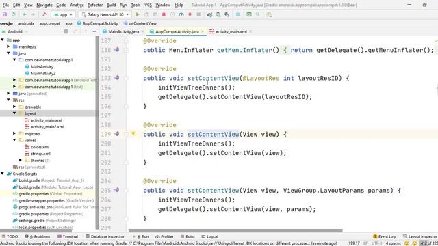The height and width of the screenshot is (246, 438).
Task: Close the AppCompatActivity.java tab
Action: point(203,31)
